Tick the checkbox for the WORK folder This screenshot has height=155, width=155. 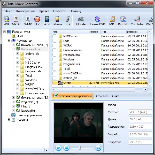[x=54, y=45]
